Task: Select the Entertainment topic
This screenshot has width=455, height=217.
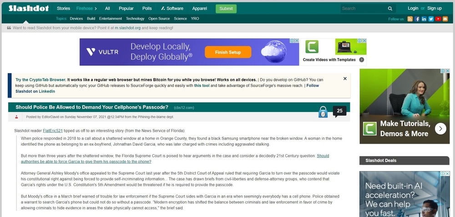Action: point(111,19)
